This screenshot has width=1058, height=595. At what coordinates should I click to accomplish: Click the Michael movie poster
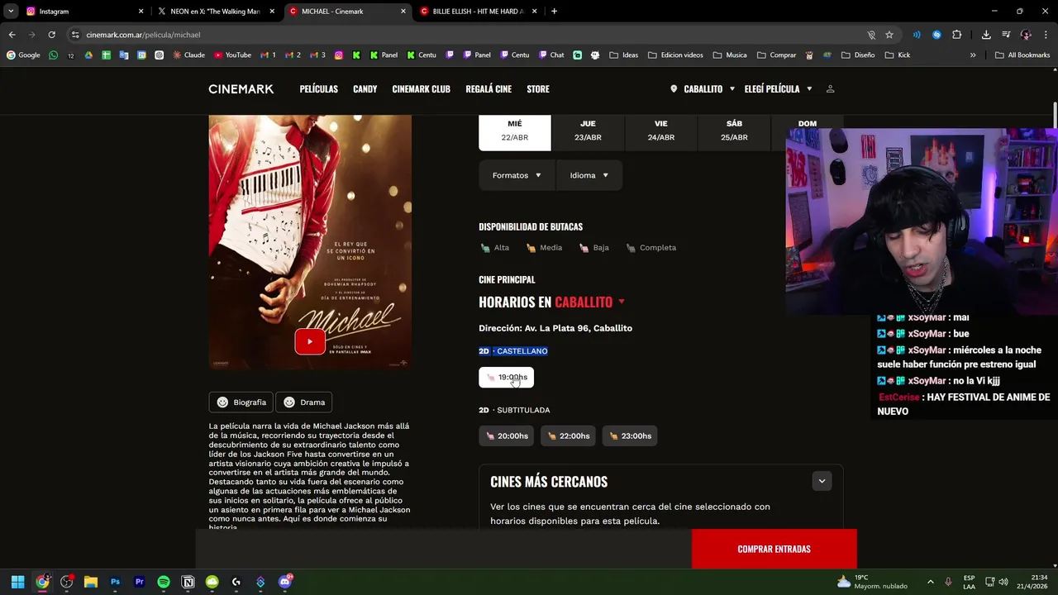pyautogui.click(x=310, y=241)
